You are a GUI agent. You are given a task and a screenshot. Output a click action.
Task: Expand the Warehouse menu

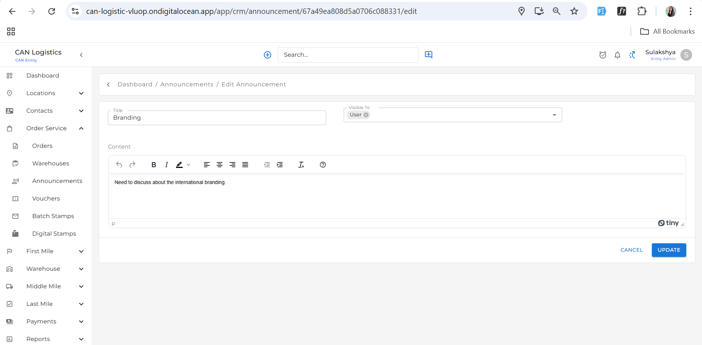click(46, 269)
